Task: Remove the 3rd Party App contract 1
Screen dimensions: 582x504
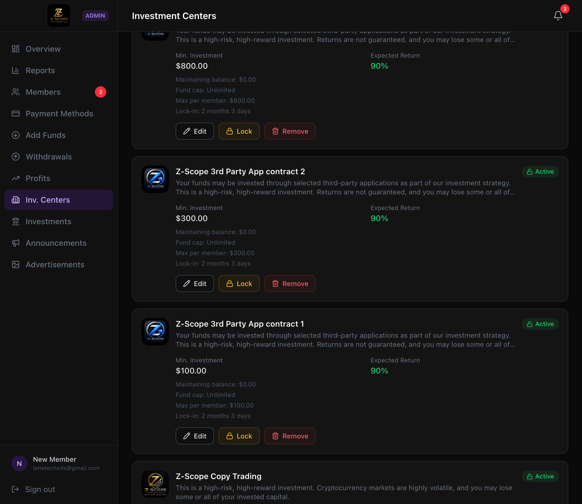Action: 290,436
